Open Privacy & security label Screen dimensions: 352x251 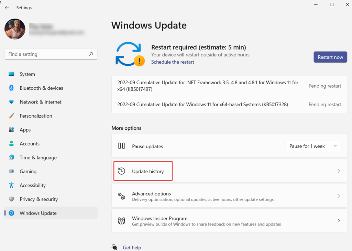coord(38,199)
